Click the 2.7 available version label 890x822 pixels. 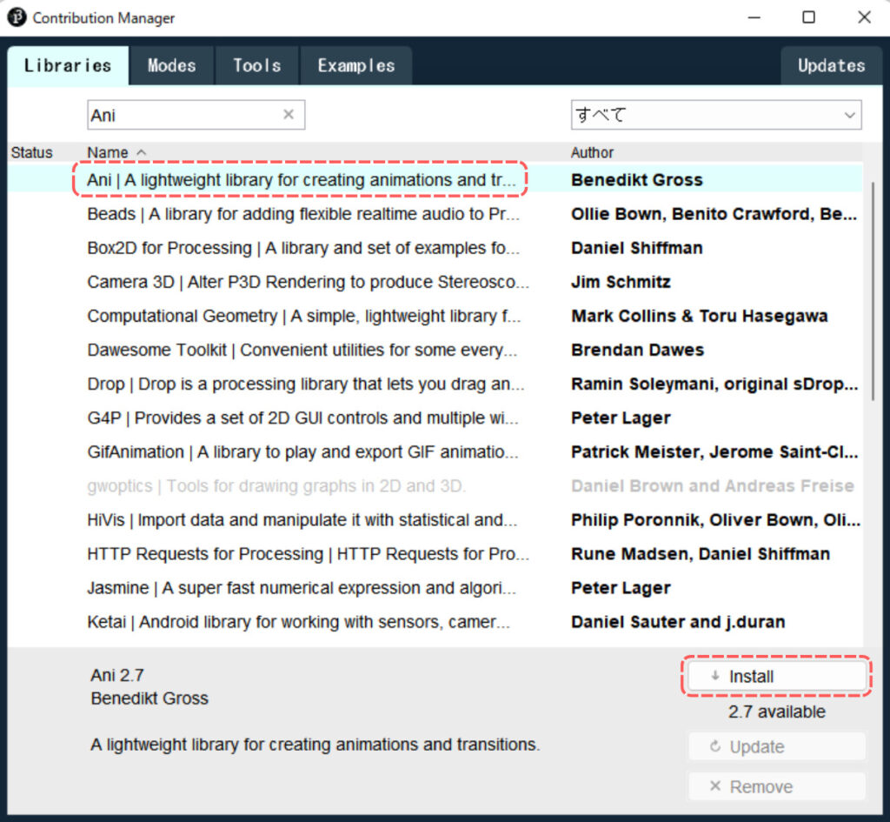[776, 712]
